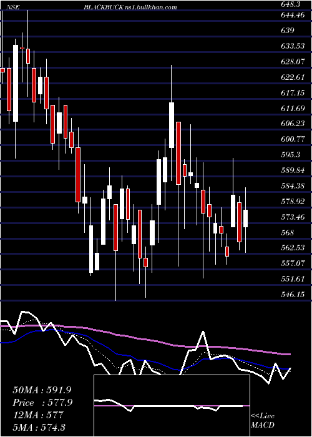Click the 595.3 price axis label

tap(291, 155)
